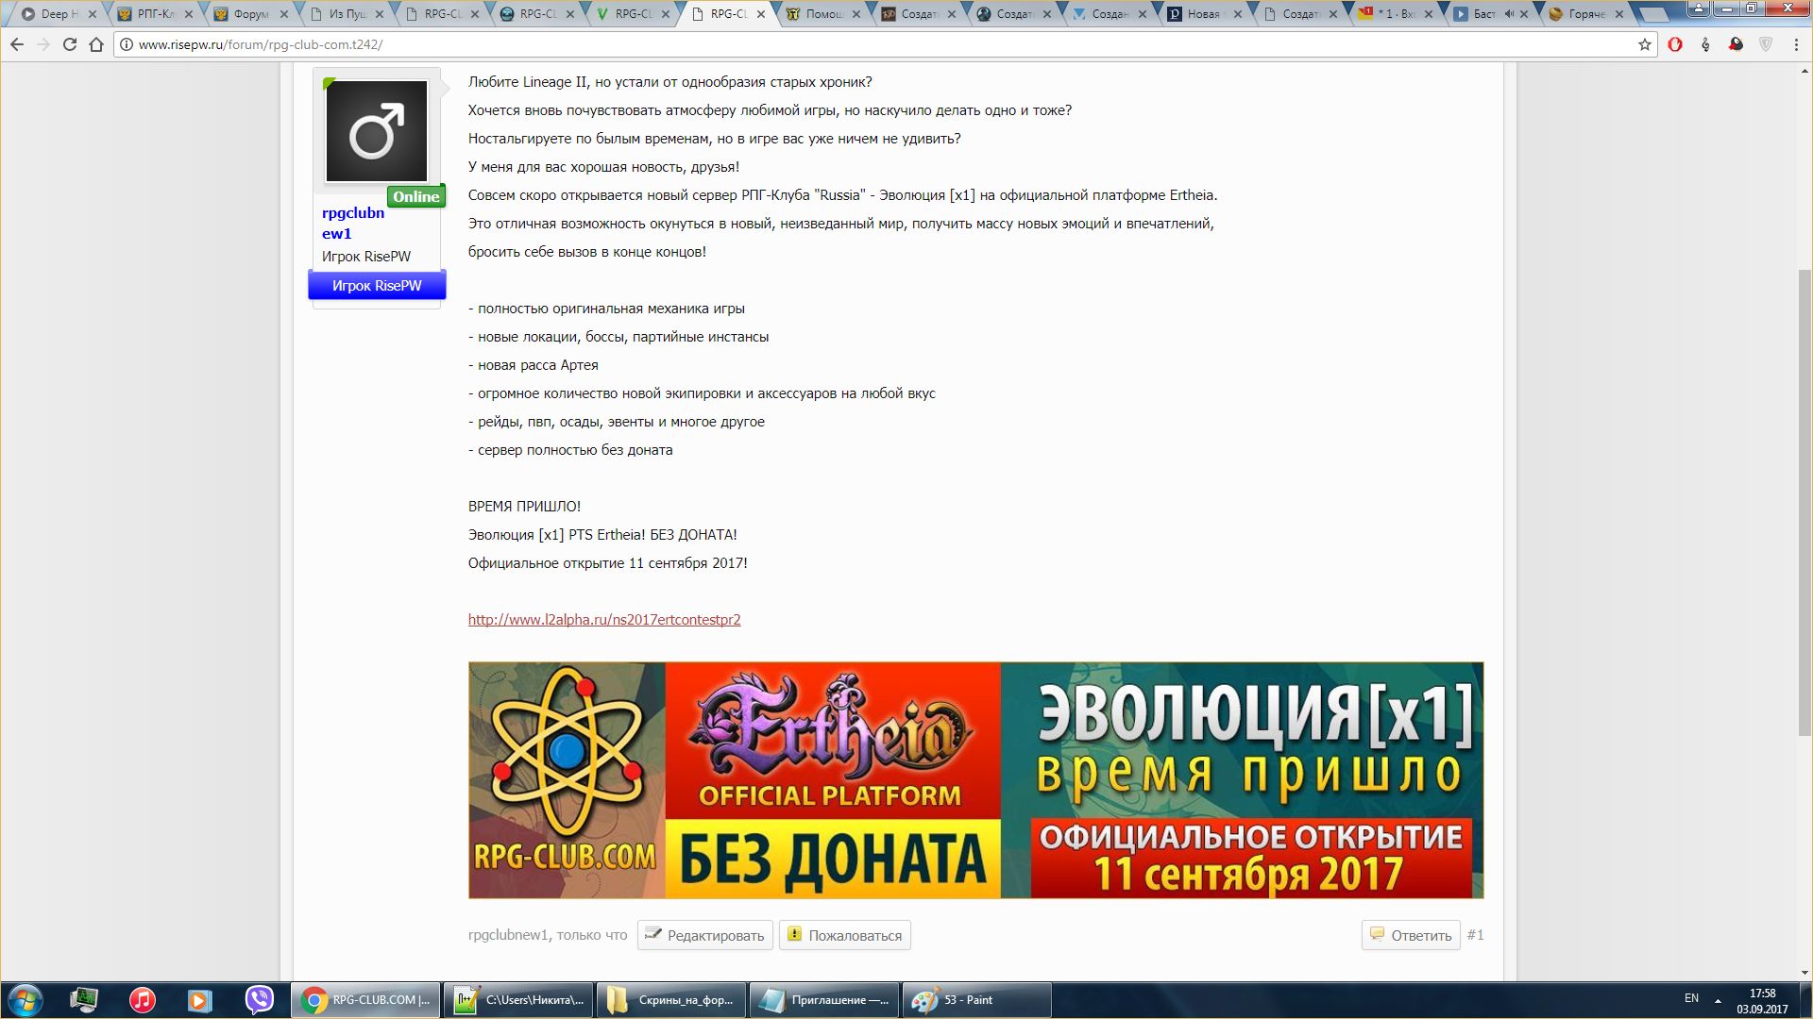1813x1019 pixels.
Task: Click page scrollbar down arrow
Action: 1805,973
